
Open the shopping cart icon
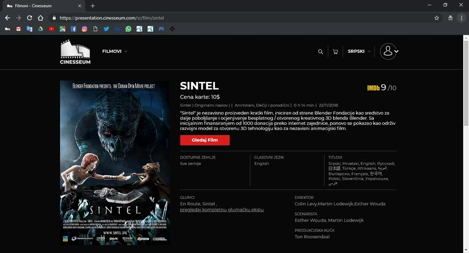[x=335, y=52]
